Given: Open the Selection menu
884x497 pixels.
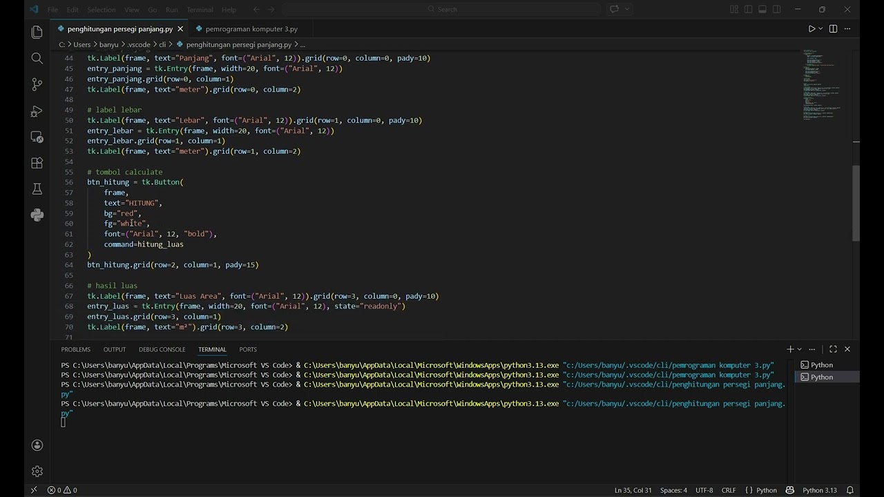Looking at the screenshot, I should [x=102, y=10].
